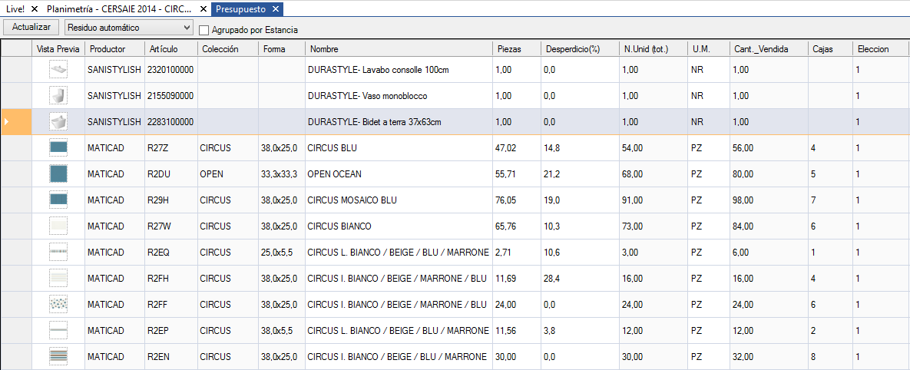Click the U.M. column header
The image size is (910, 370).
point(708,48)
